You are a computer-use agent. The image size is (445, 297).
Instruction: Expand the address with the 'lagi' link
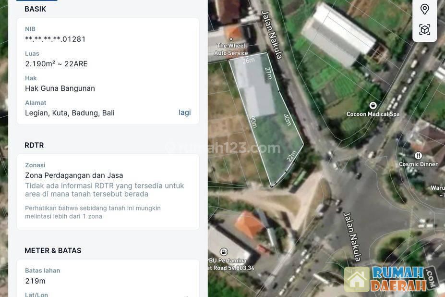[185, 112]
